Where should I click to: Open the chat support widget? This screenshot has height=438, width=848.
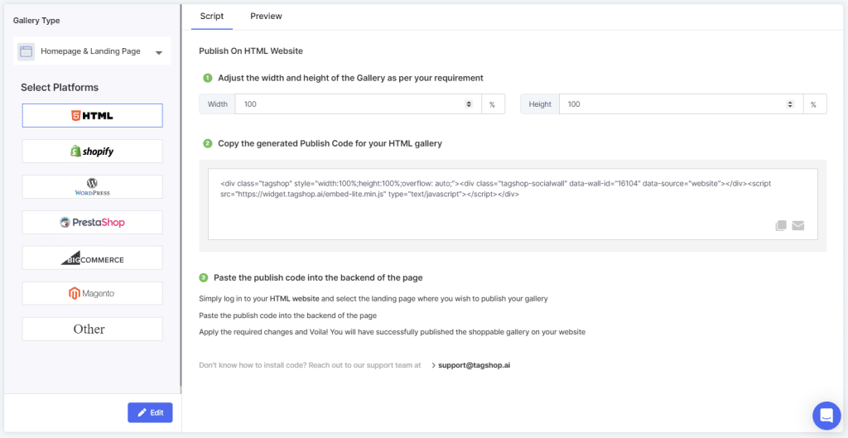826,415
